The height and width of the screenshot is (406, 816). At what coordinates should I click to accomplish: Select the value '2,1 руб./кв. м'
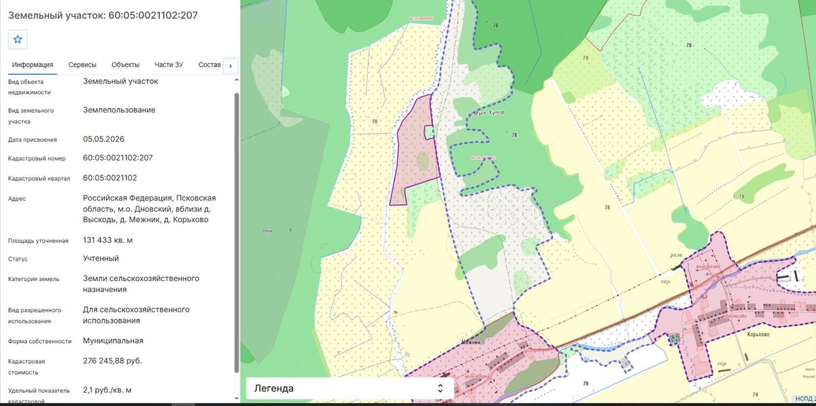[x=107, y=390]
